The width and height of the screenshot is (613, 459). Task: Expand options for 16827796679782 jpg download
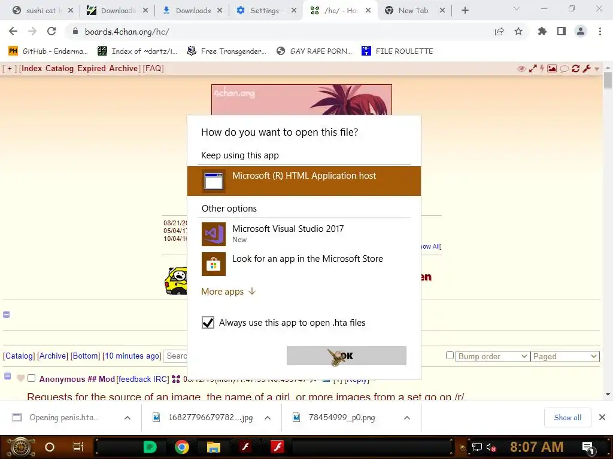pos(268,418)
